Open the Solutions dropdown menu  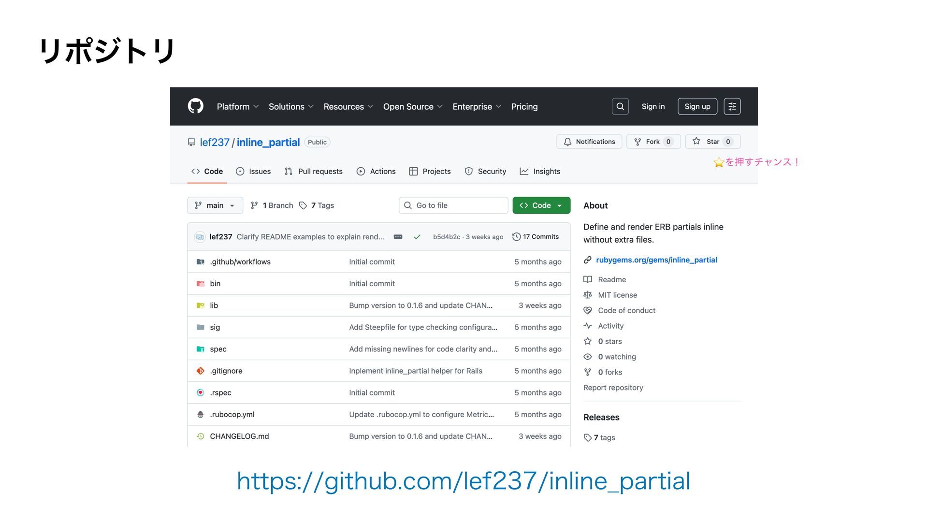[x=290, y=107]
